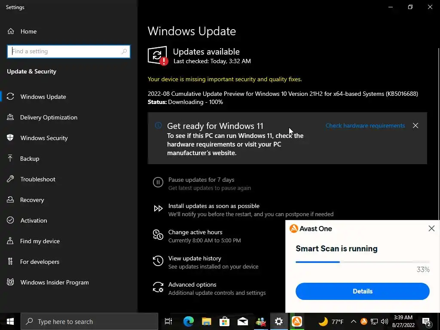Screen dimensions: 440x330
Task: Open the Details button in Avast popup
Action: 362,291
